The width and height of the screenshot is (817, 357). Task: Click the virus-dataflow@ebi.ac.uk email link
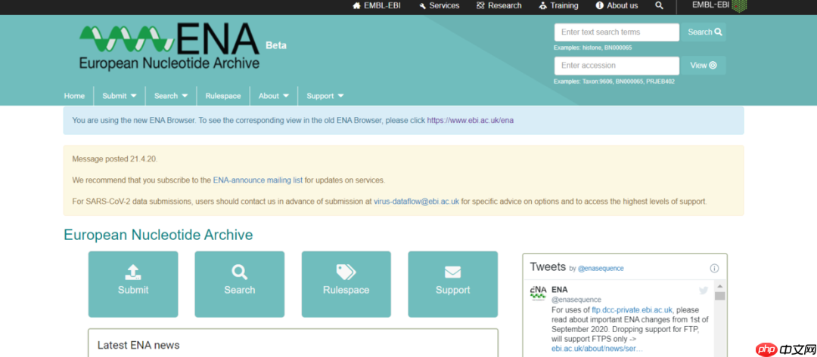click(x=416, y=201)
